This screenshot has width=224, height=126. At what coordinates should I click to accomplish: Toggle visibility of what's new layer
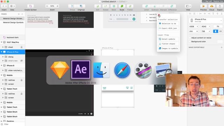pyautogui.click(x=21, y=61)
